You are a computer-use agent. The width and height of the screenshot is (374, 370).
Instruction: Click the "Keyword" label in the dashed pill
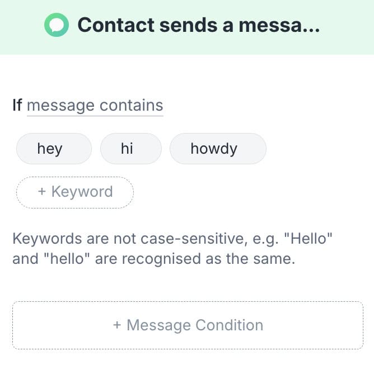pos(82,192)
